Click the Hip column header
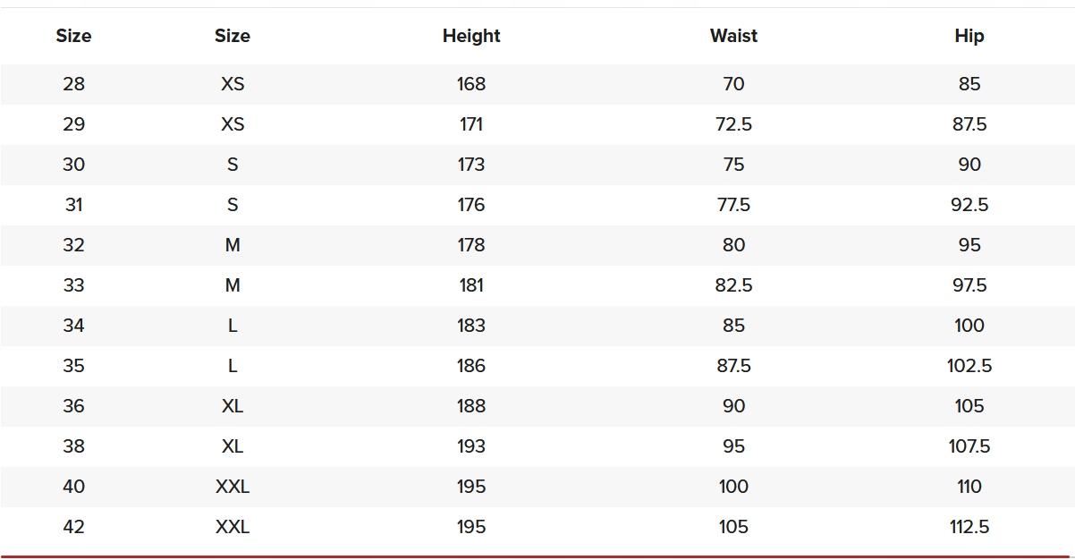 [x=969, y=36]
